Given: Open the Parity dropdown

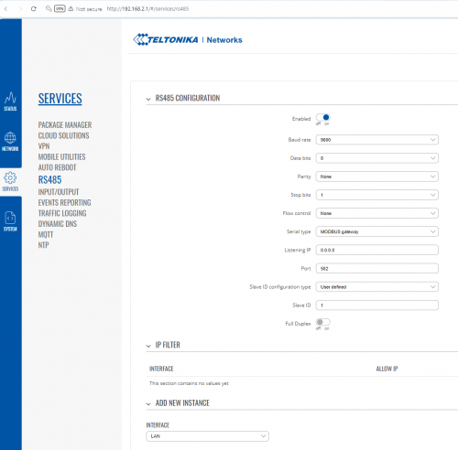Looking at the screenshot, I should coord(377,177).
